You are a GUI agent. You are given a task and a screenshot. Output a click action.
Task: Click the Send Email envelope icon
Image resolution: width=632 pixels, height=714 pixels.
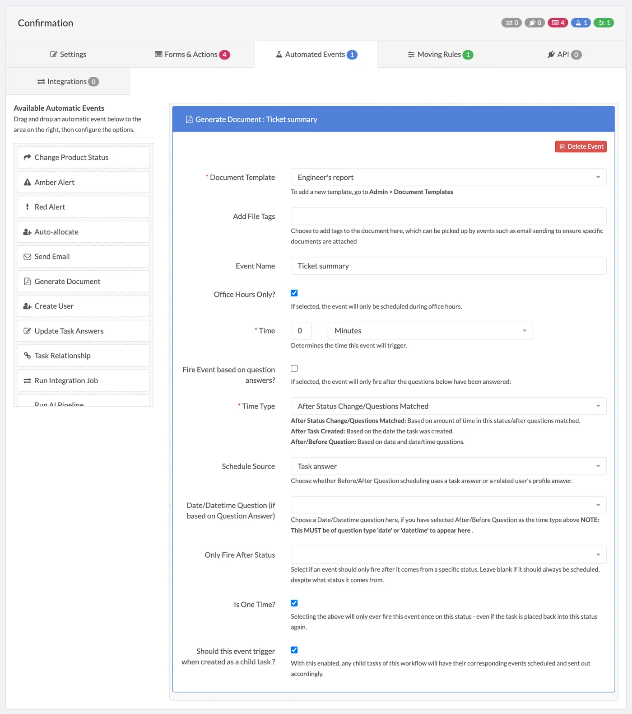coord(27,257)
